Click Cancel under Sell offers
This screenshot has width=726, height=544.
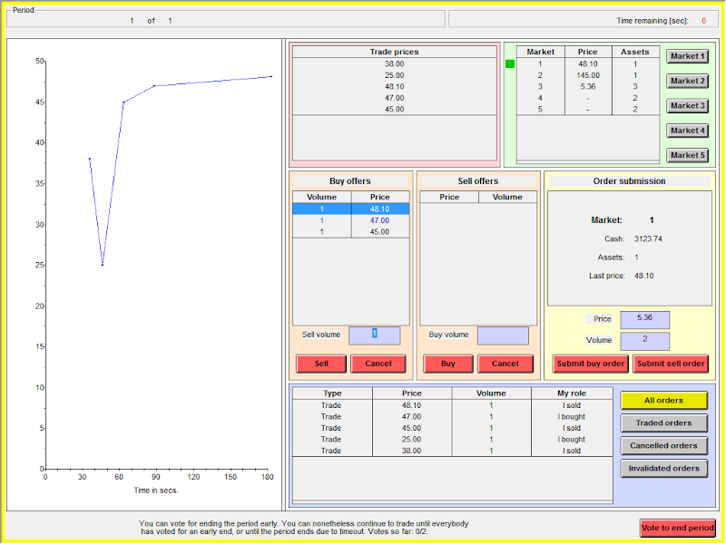tap(505, 364)
